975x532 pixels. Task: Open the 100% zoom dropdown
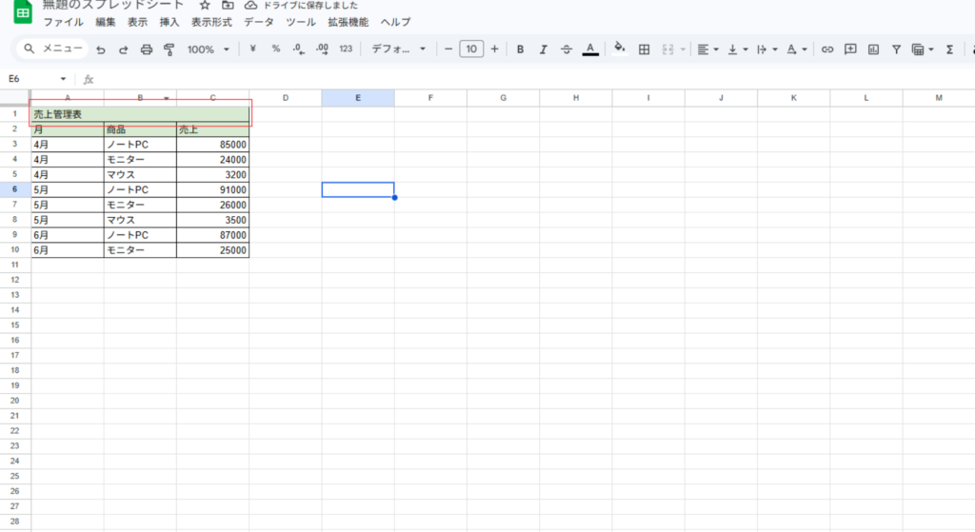209,49
